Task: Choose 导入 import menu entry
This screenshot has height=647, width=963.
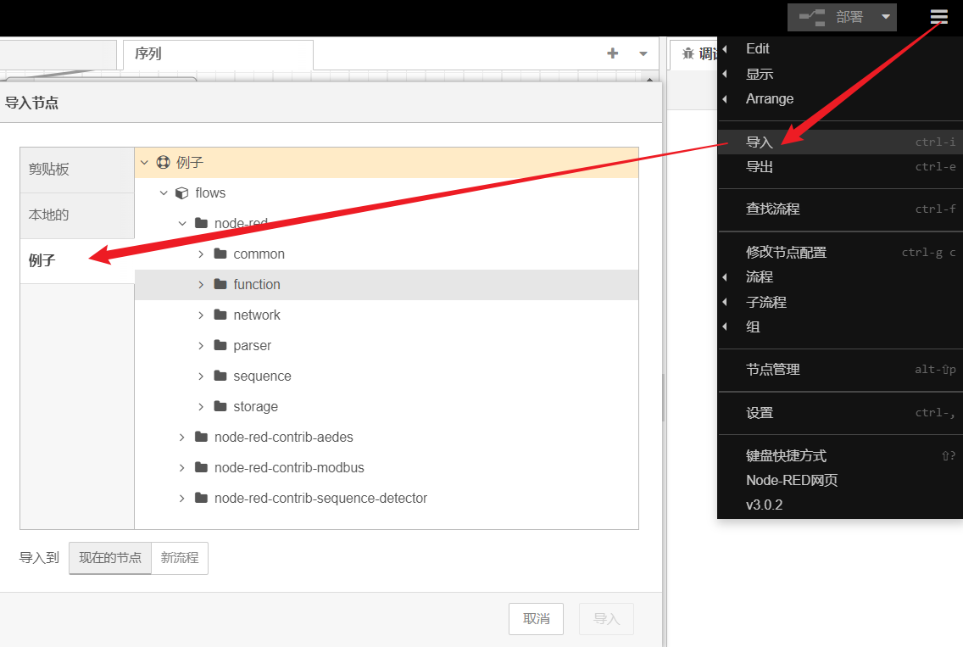Action: (x=840, y=142)
